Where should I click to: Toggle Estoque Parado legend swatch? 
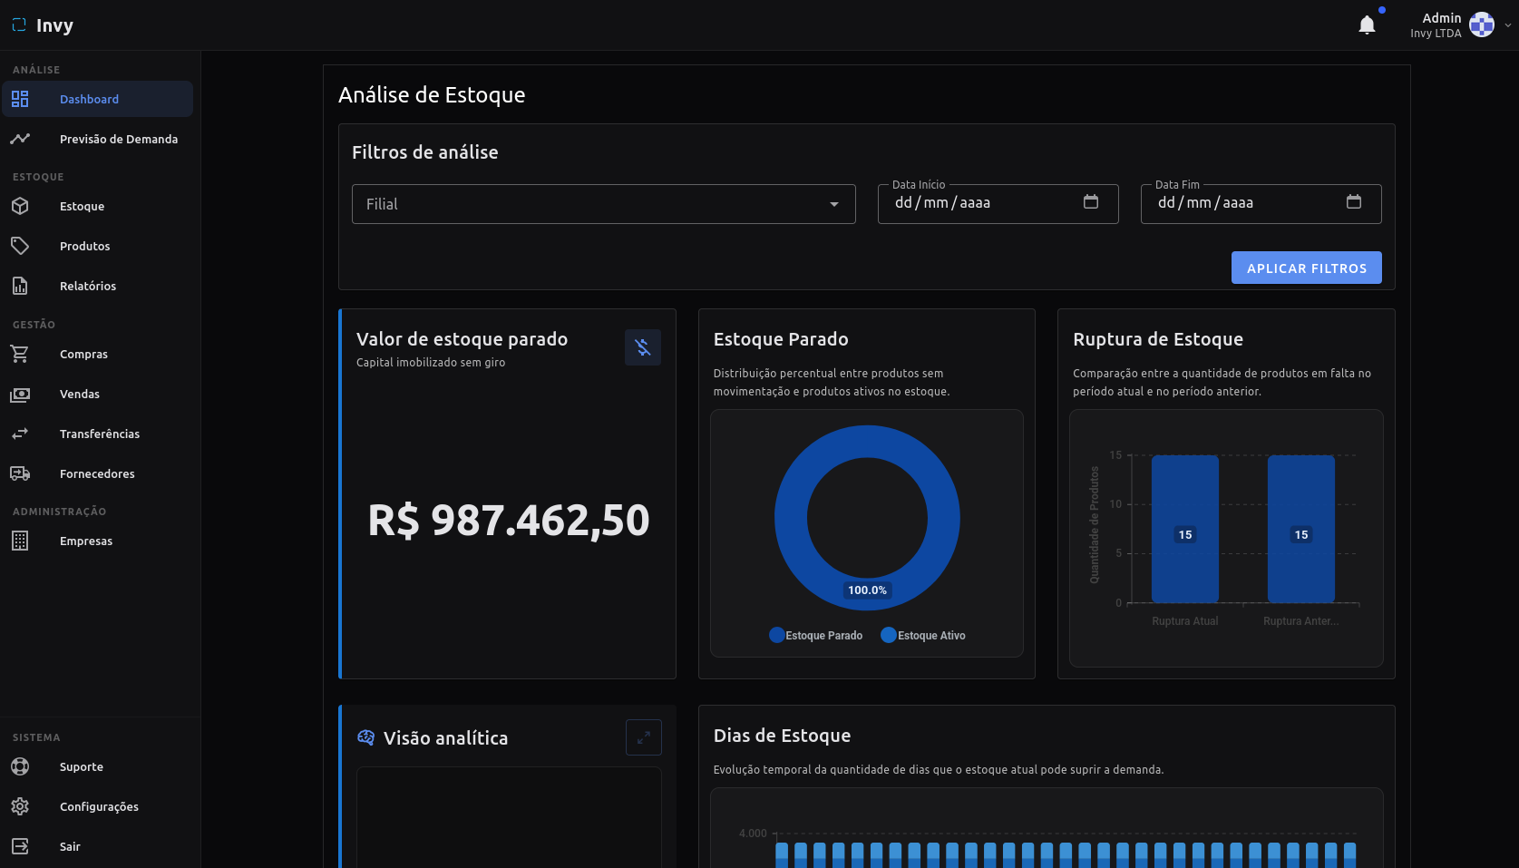(x=776, y=635)
